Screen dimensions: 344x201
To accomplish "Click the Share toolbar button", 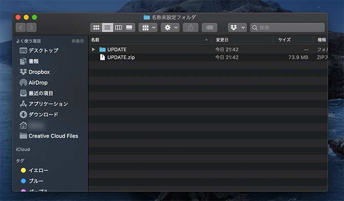I will pos(190,27).
